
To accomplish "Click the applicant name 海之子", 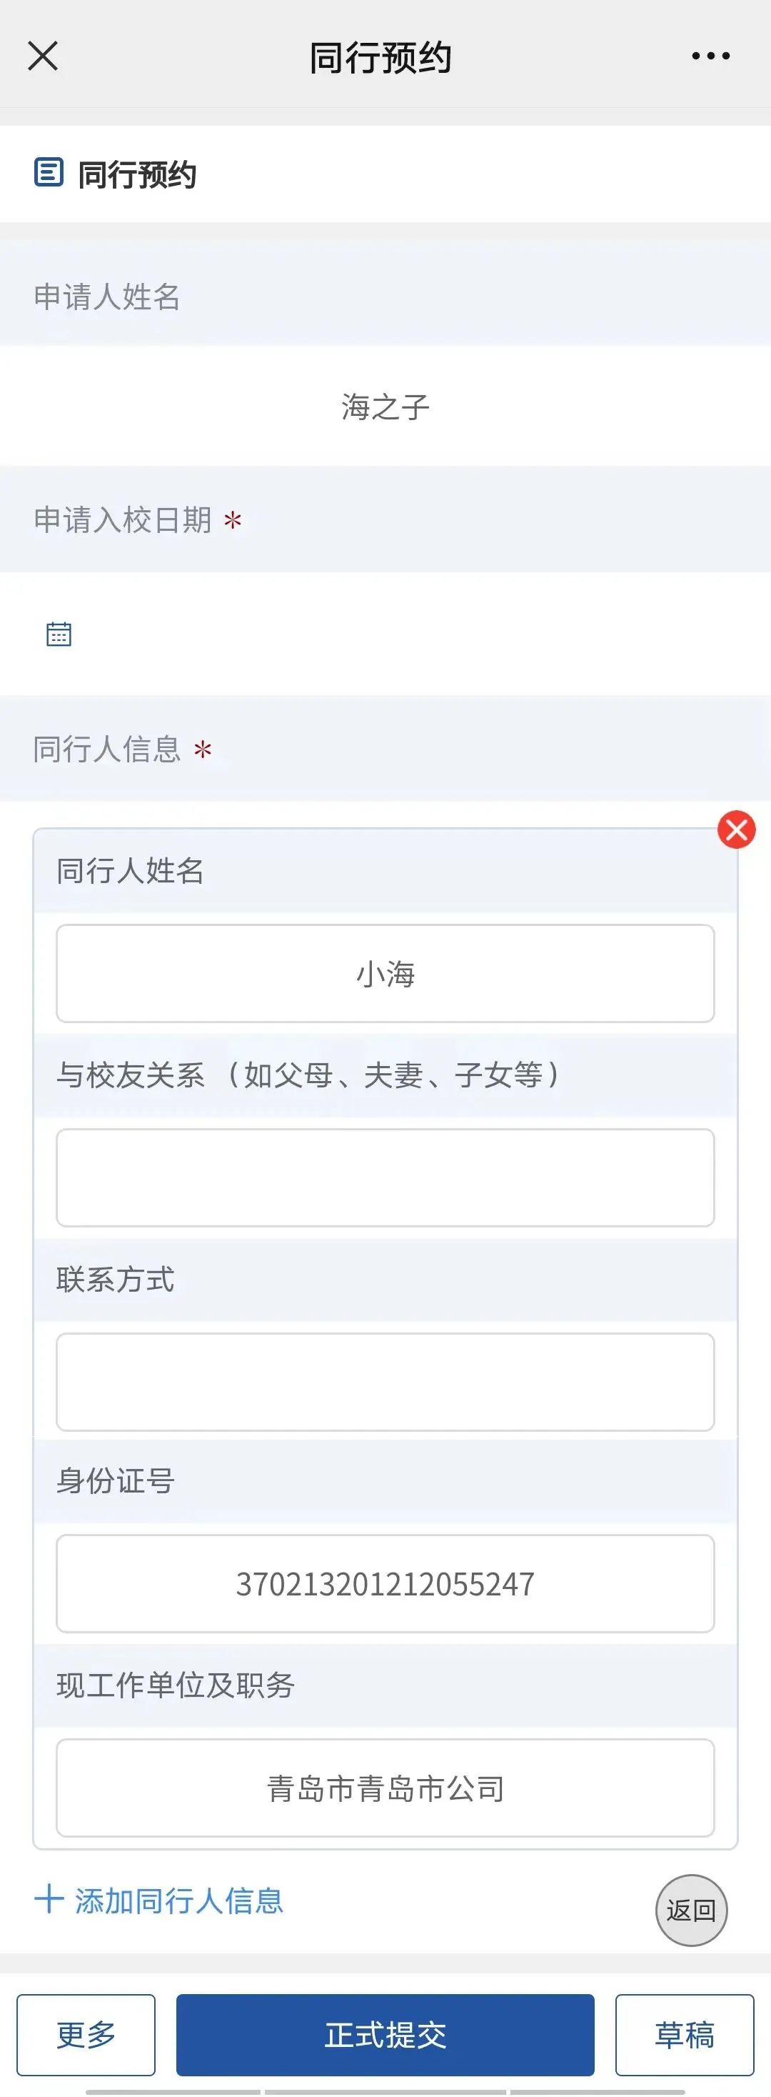I will 385,407.
